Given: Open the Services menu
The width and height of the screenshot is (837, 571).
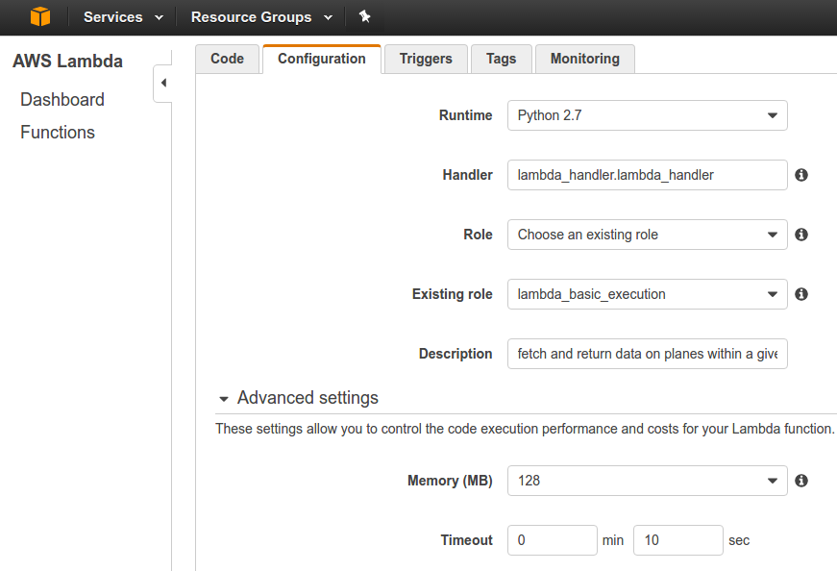Looking at the screenshot, I should (123, 17).
